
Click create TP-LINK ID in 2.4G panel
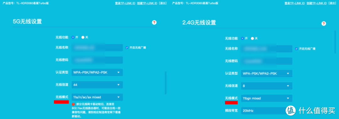click(316, 3)
